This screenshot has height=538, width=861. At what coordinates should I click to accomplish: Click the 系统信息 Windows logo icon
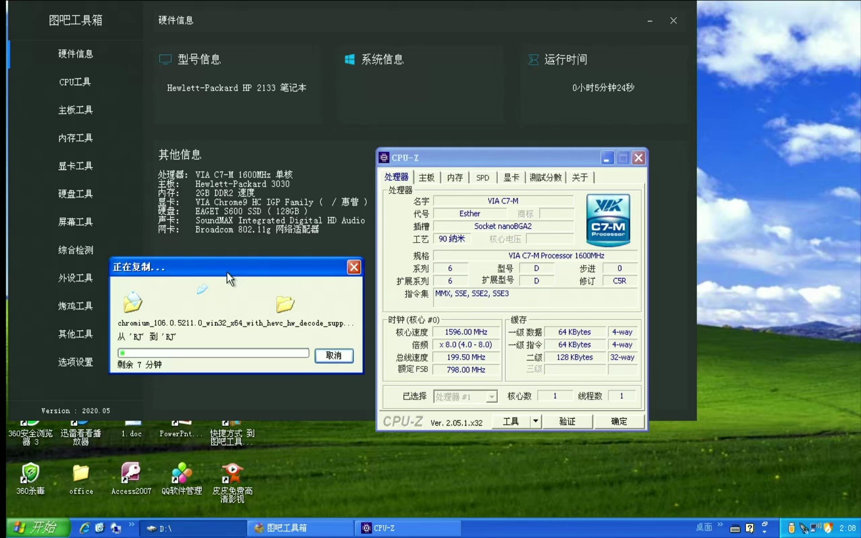point(350,59)
